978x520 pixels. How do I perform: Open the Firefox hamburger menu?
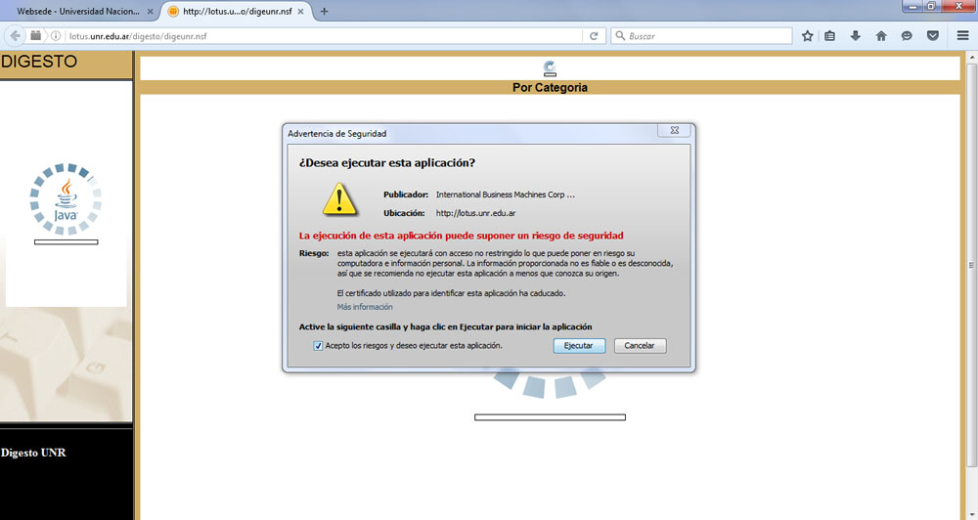coord(963,35)
